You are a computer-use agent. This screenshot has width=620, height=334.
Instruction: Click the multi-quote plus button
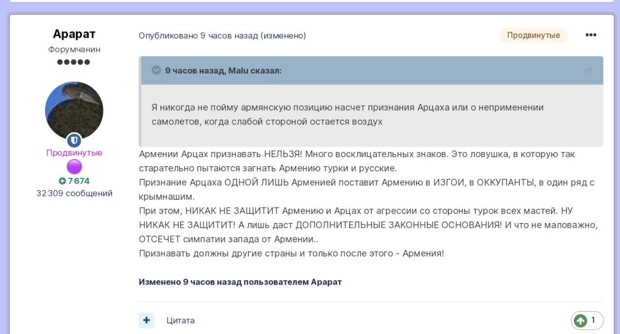coord(146,320)
